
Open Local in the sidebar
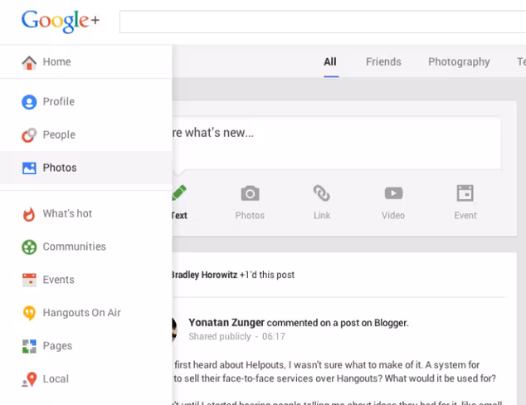[86, 379]
